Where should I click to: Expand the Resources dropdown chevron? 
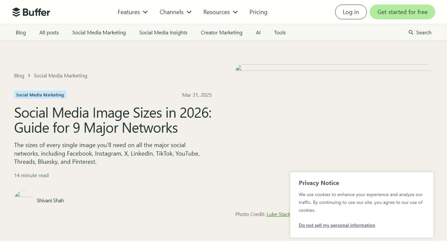[235, 12]
